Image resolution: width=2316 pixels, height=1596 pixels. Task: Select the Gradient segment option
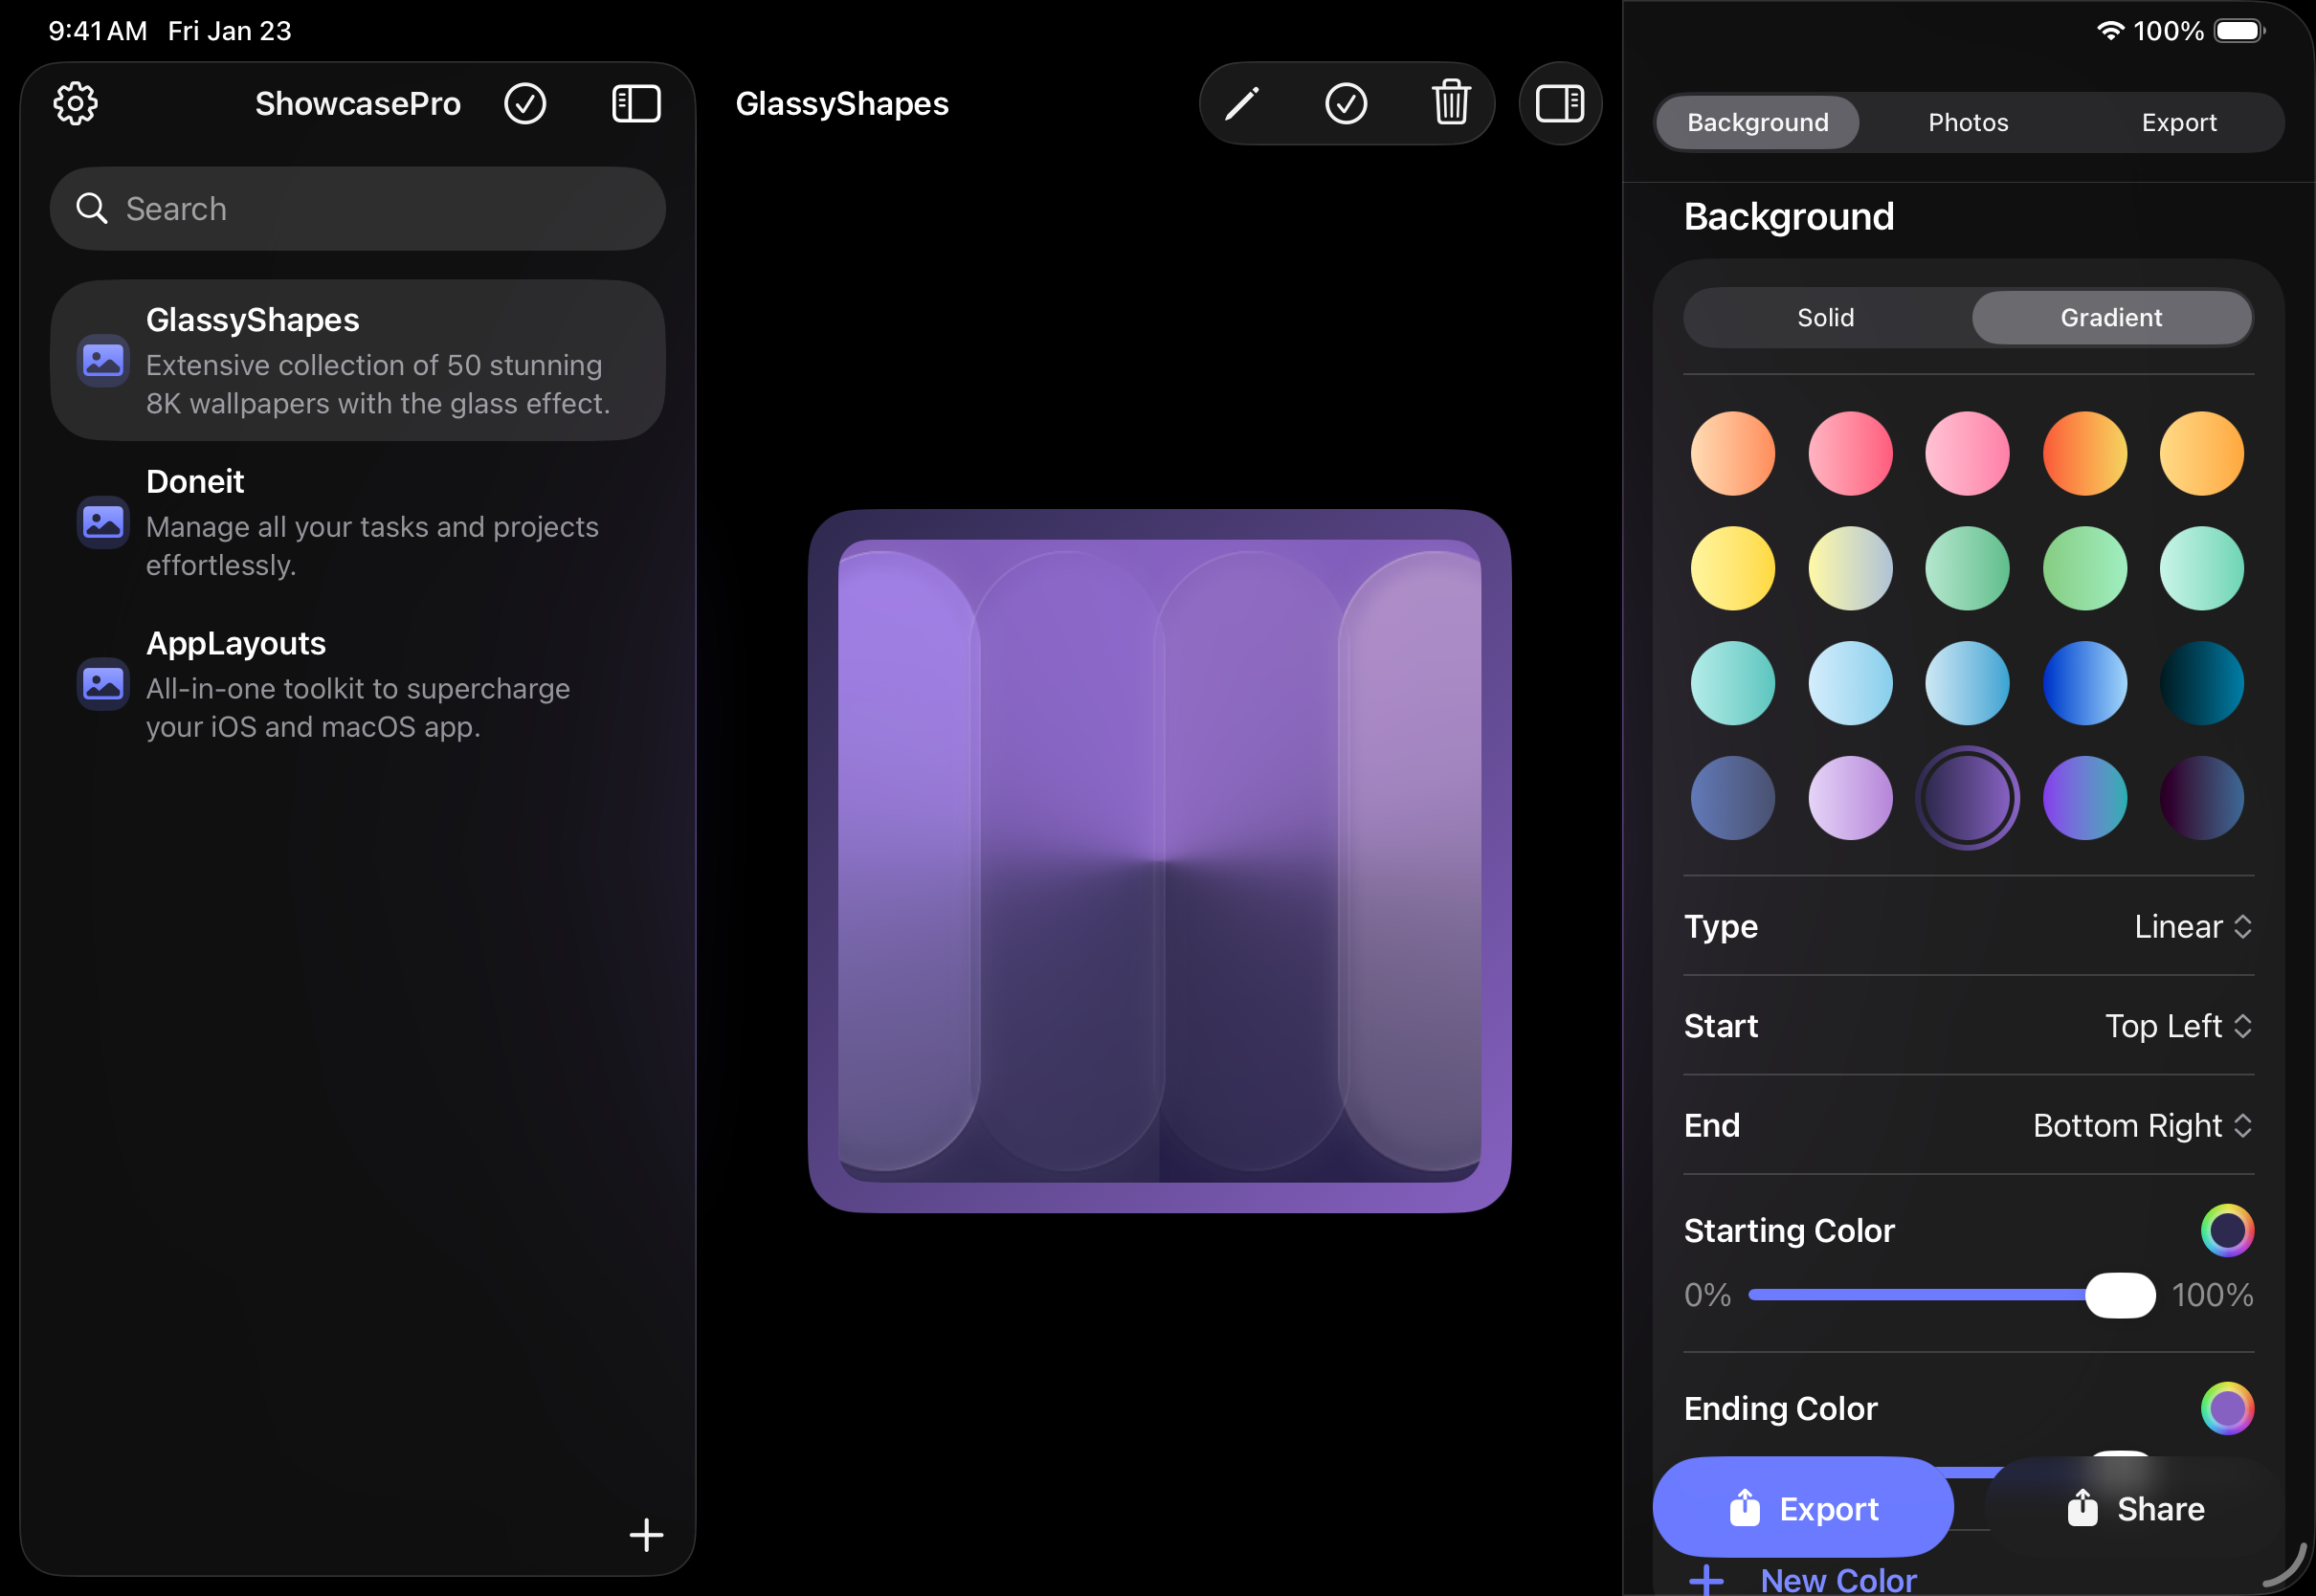2111,318
